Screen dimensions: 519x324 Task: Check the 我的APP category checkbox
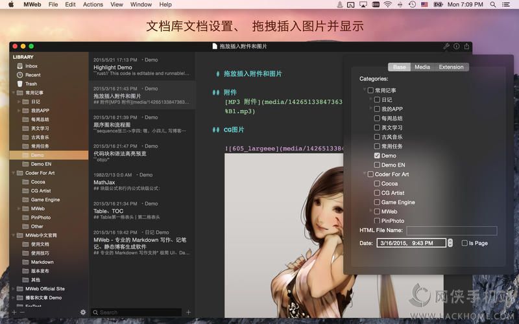pyautogui.click(x=377, y=109)
